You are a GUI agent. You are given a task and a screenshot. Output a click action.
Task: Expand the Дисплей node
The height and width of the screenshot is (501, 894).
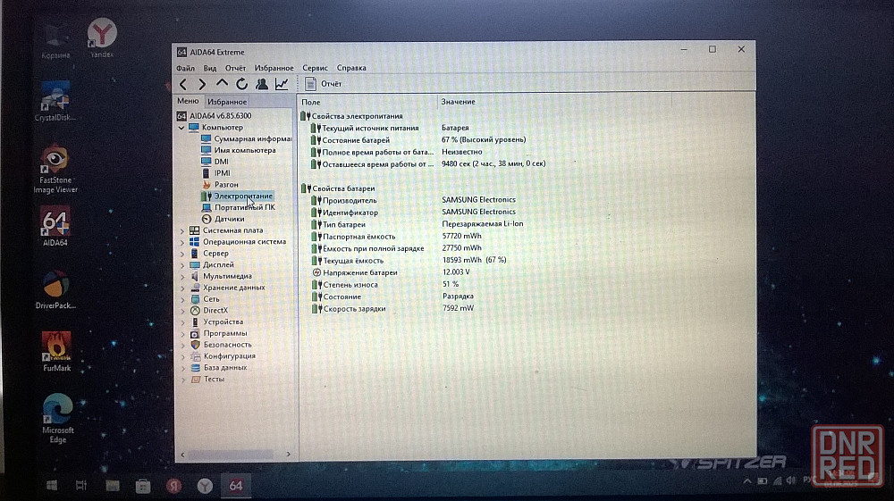182,265
